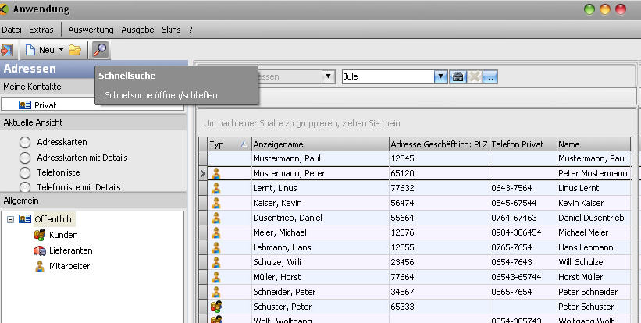641x323 pixels.
Task: Click the Öffentlich address card icon
Action: click(x=25, y=219)
